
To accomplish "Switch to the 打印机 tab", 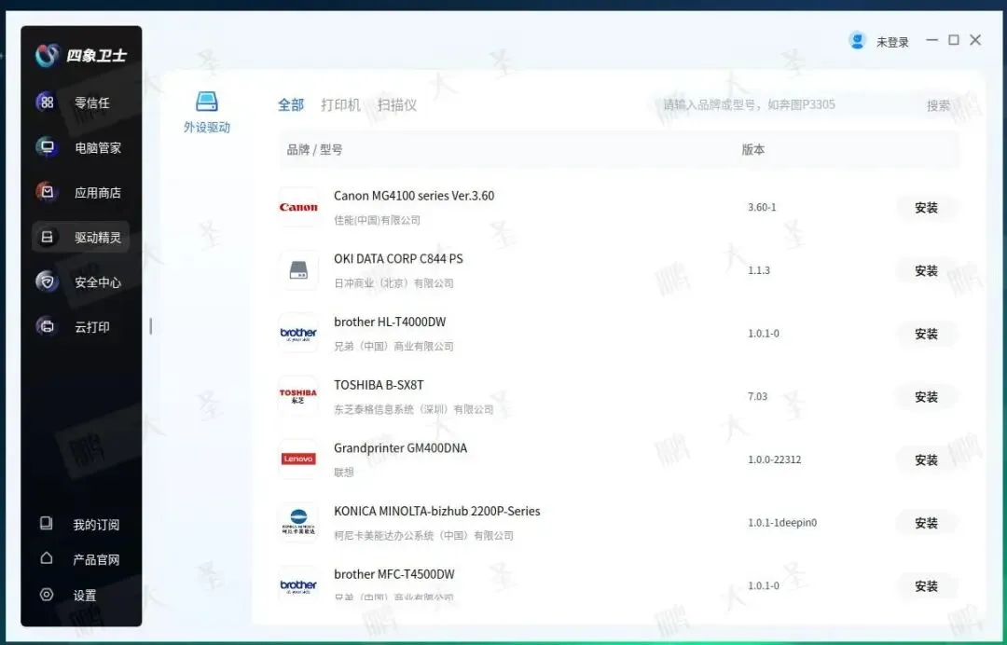I will (x=340, y=104).
